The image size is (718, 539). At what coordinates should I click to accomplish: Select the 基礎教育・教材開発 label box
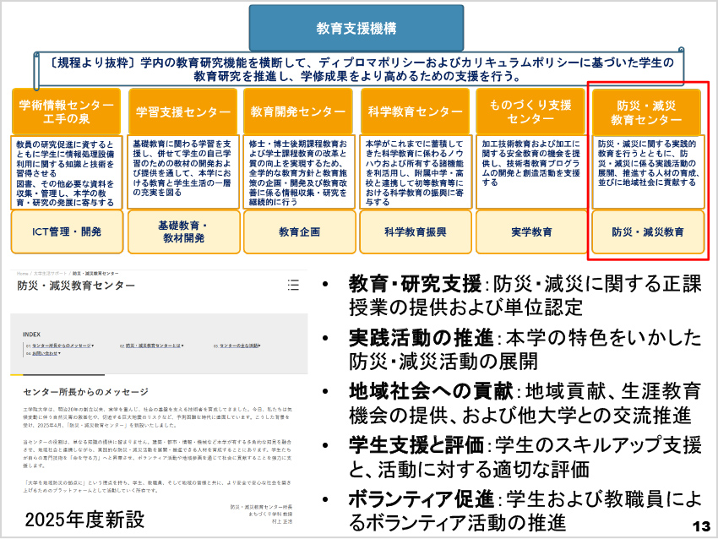pyautogui.click(x=182, y=231)
